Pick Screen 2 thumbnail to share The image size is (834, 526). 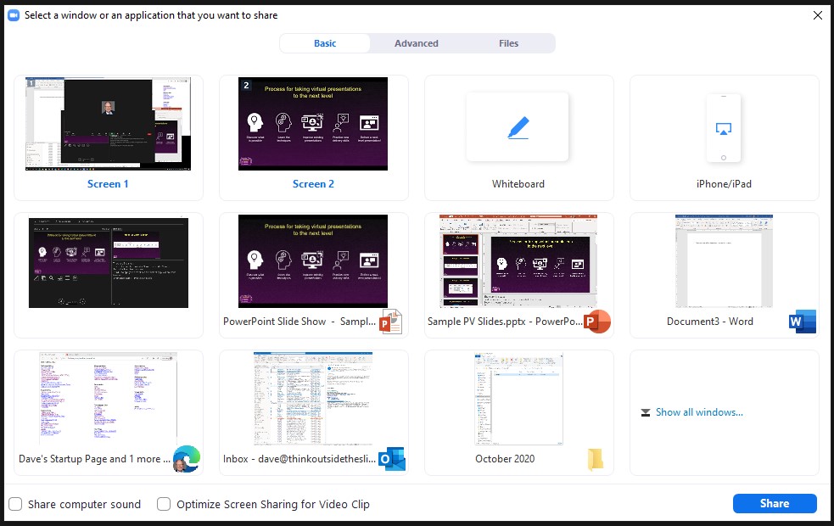(x=313, y=124)
